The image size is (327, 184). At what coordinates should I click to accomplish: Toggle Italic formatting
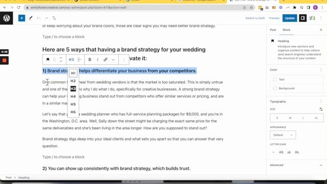coord(98,59)
